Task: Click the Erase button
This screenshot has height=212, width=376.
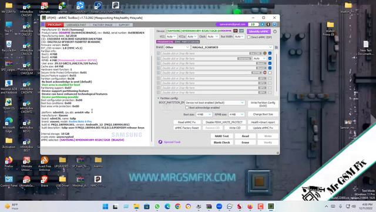Action: 245,143
